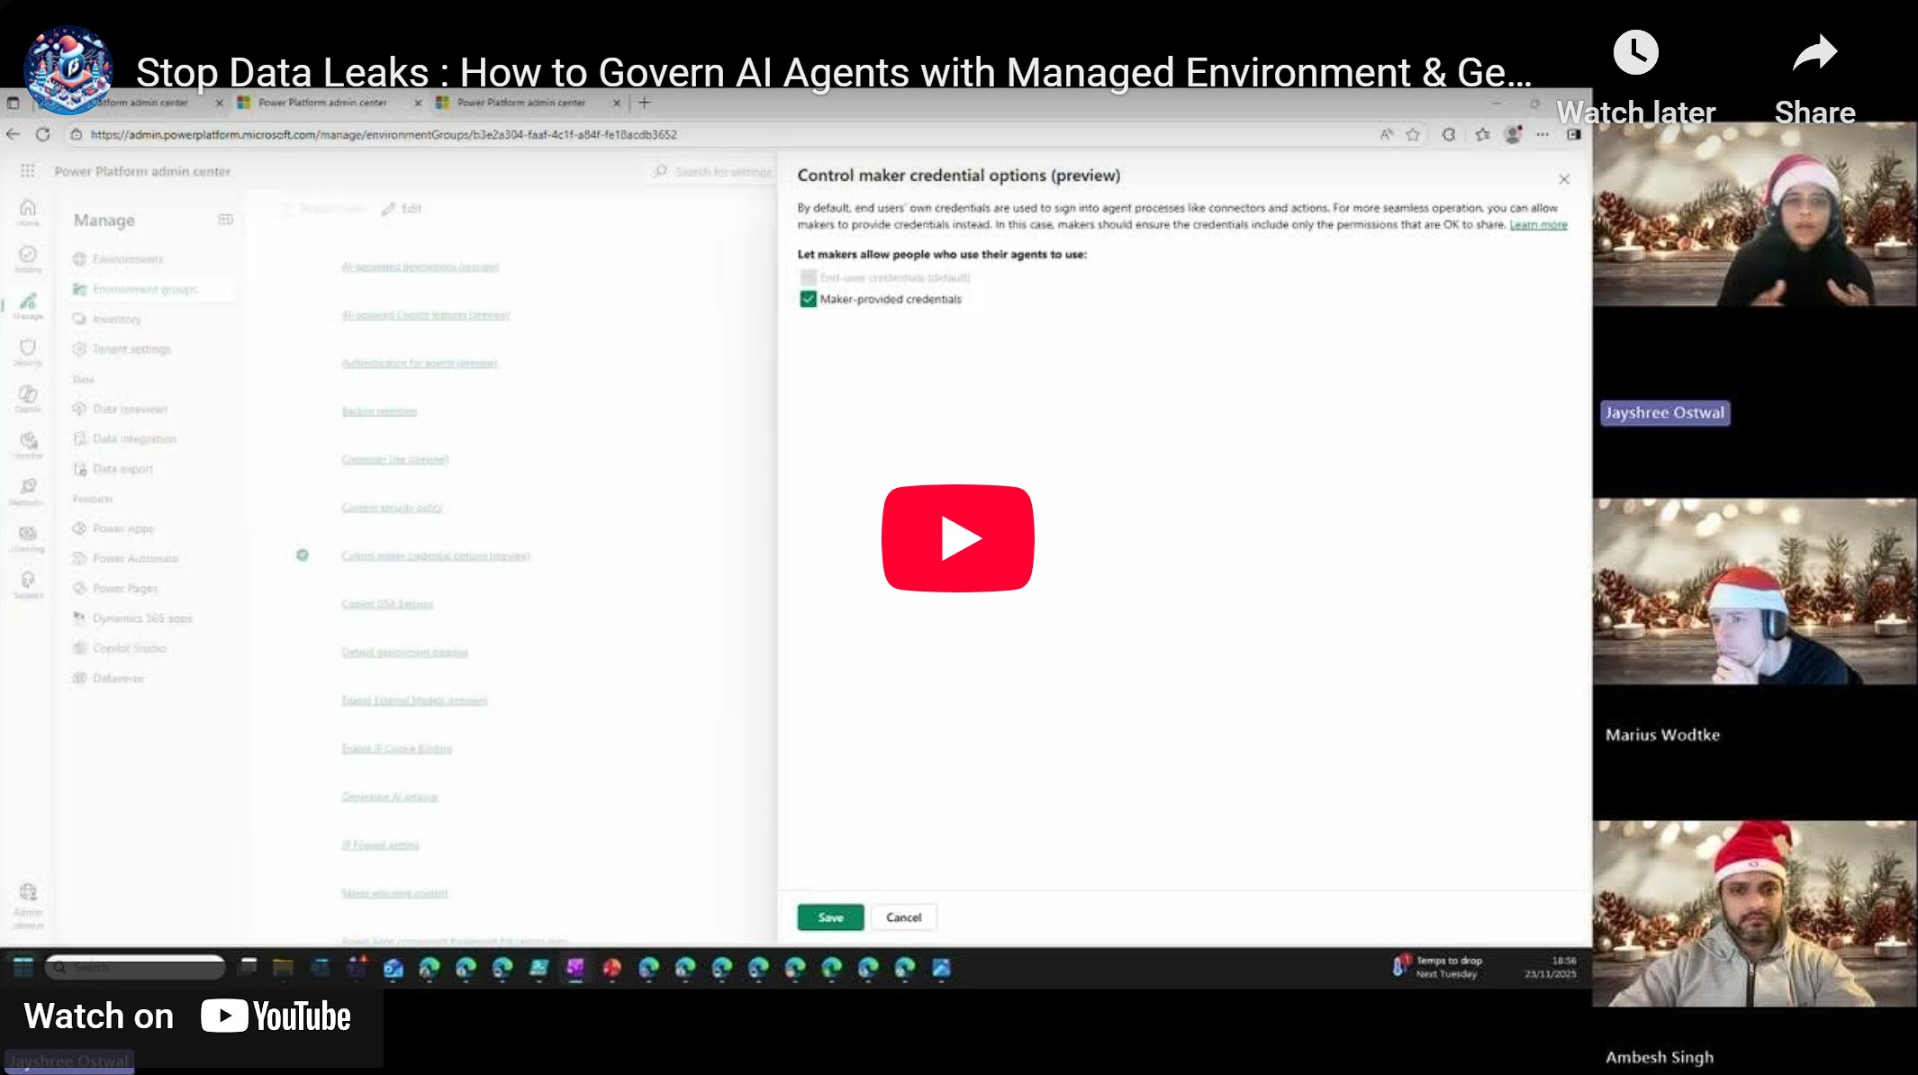
Task: Click Watch on YouTube link
Action: click(189, 1016)
